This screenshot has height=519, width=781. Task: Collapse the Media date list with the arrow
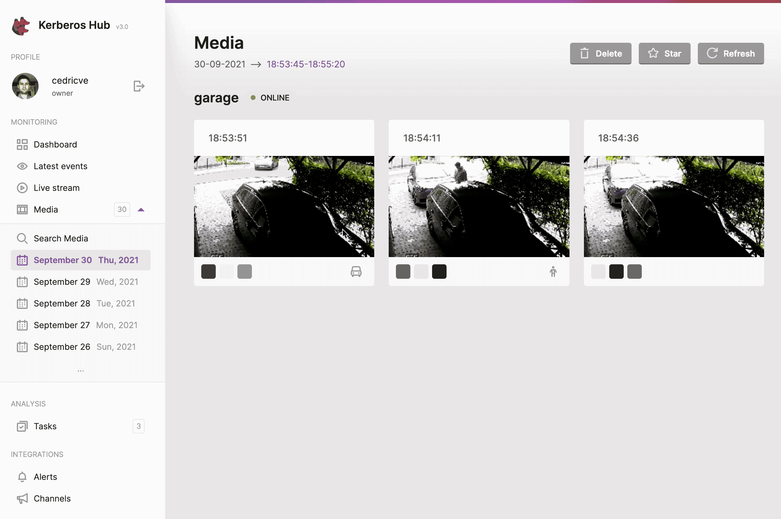tap(141, 209)
